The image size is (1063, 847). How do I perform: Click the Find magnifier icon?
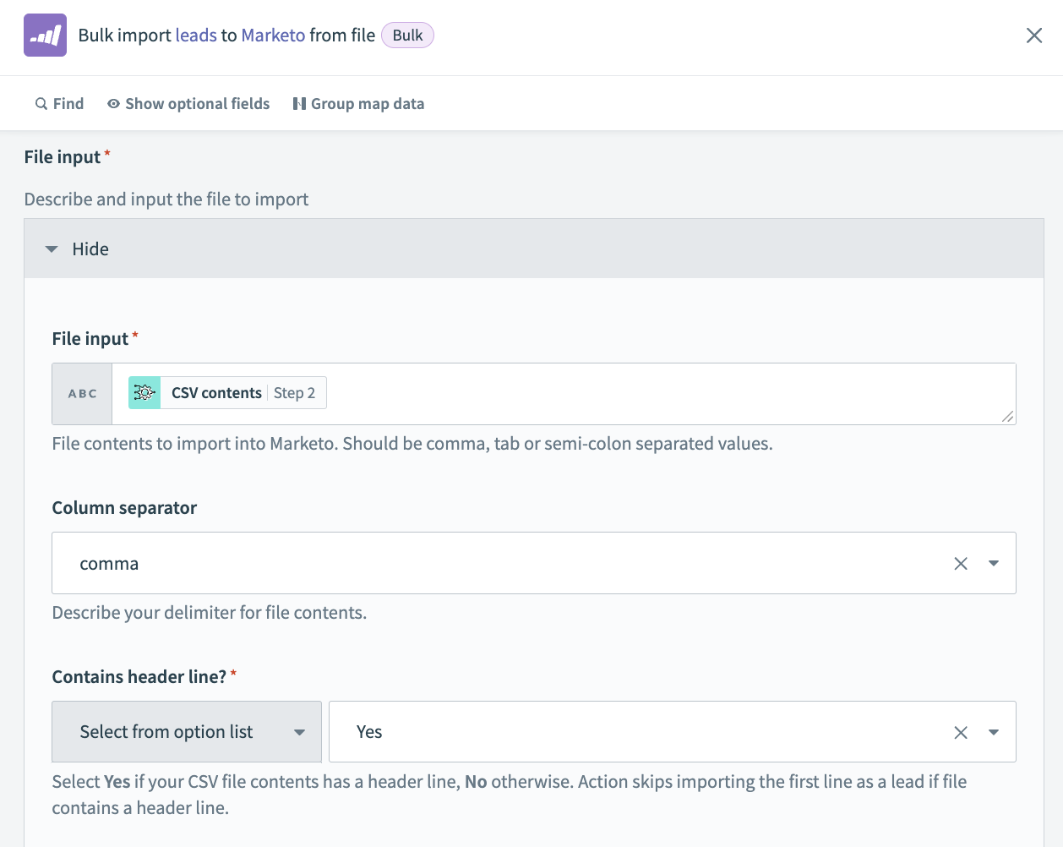pos(41,104)
